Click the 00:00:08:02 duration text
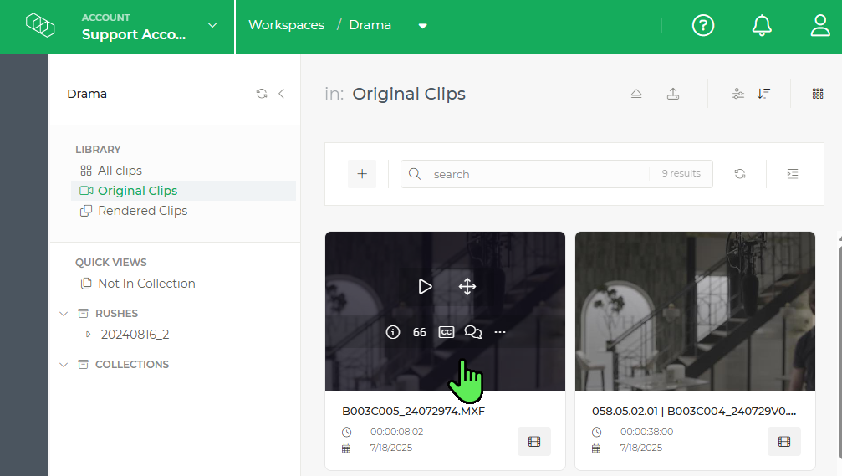Viewport: 842px width, 476px height. pyautogui.click(x=397, y=432)
